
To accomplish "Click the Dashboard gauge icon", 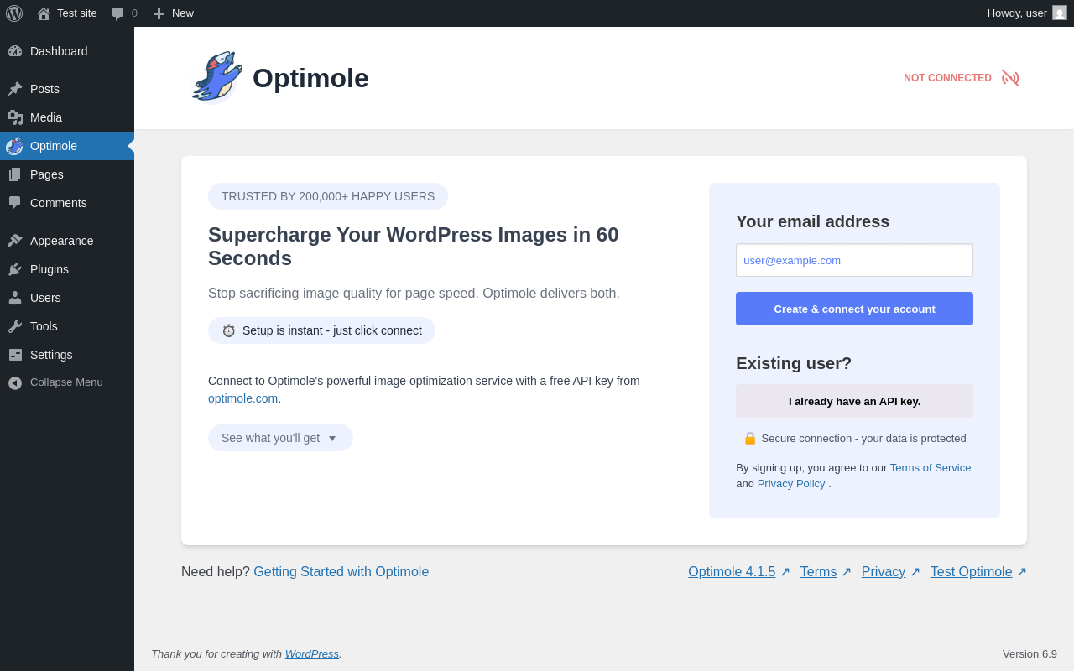I will pyautogui.click(x=15, y=51).
